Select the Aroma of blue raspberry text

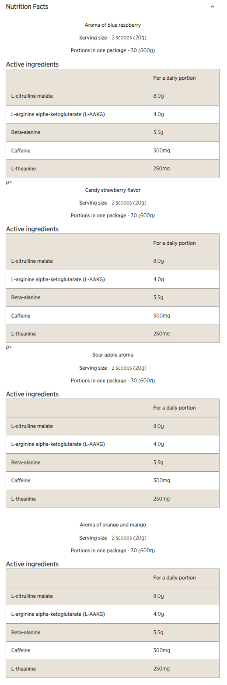pos(113,25)
